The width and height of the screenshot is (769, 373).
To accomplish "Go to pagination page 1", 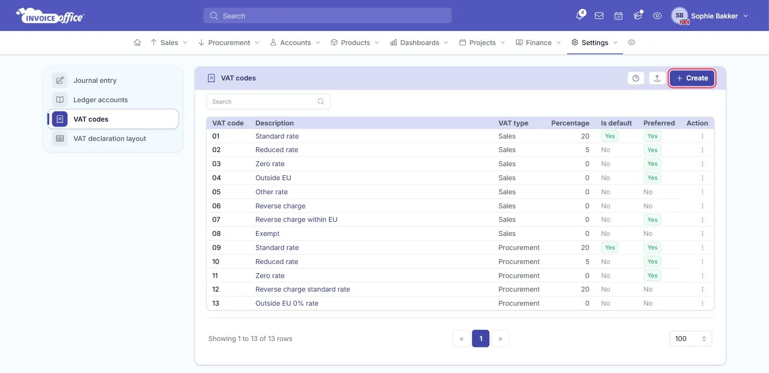I will coord(481,339).
